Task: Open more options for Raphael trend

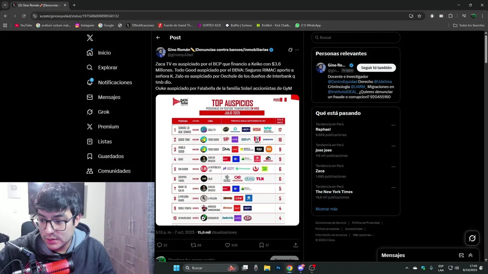Action: point(393,125)
